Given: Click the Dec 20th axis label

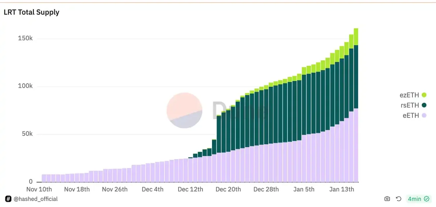Looking at the screenshot, I should (228, 189).
